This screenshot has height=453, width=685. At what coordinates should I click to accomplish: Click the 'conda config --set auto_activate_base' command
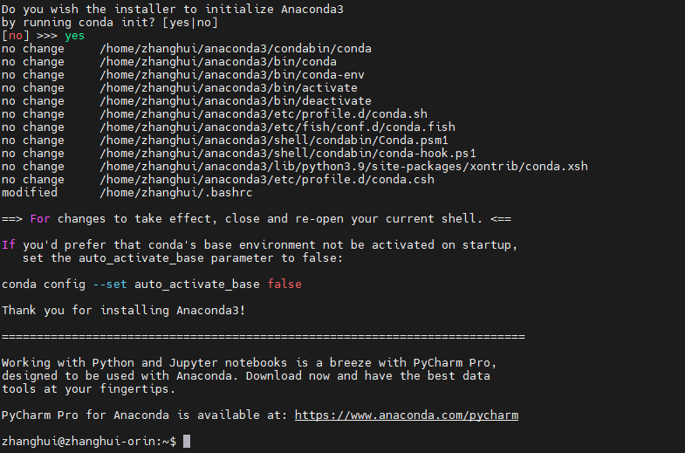click(x=131, y=285)
